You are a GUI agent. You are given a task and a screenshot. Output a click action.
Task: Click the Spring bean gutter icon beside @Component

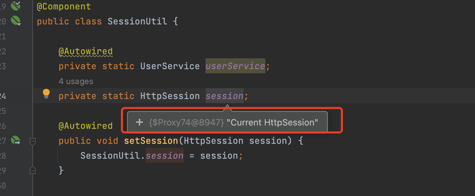pyautogui.click(x=15, y=5)
